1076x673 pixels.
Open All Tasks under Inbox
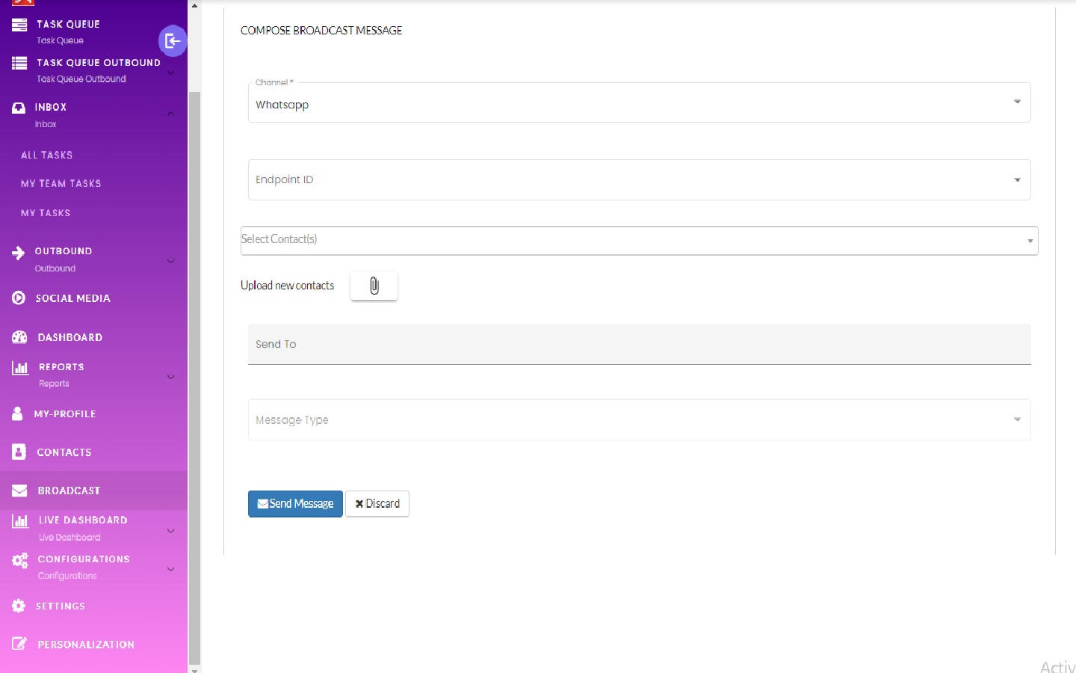coord(46,155)
